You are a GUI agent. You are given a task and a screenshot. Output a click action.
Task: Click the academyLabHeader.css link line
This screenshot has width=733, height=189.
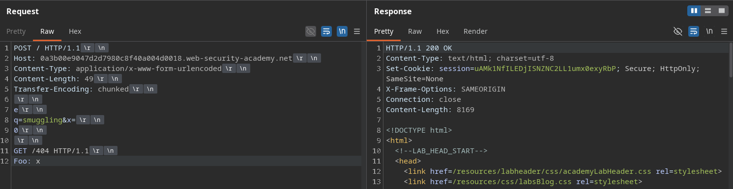point(562,171)
